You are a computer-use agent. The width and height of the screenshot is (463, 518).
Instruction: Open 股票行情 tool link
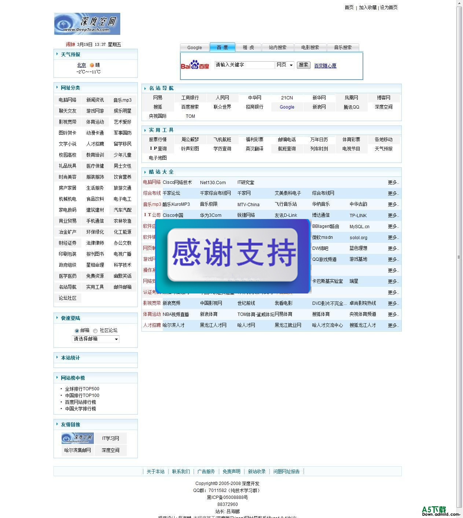(158, 139)
